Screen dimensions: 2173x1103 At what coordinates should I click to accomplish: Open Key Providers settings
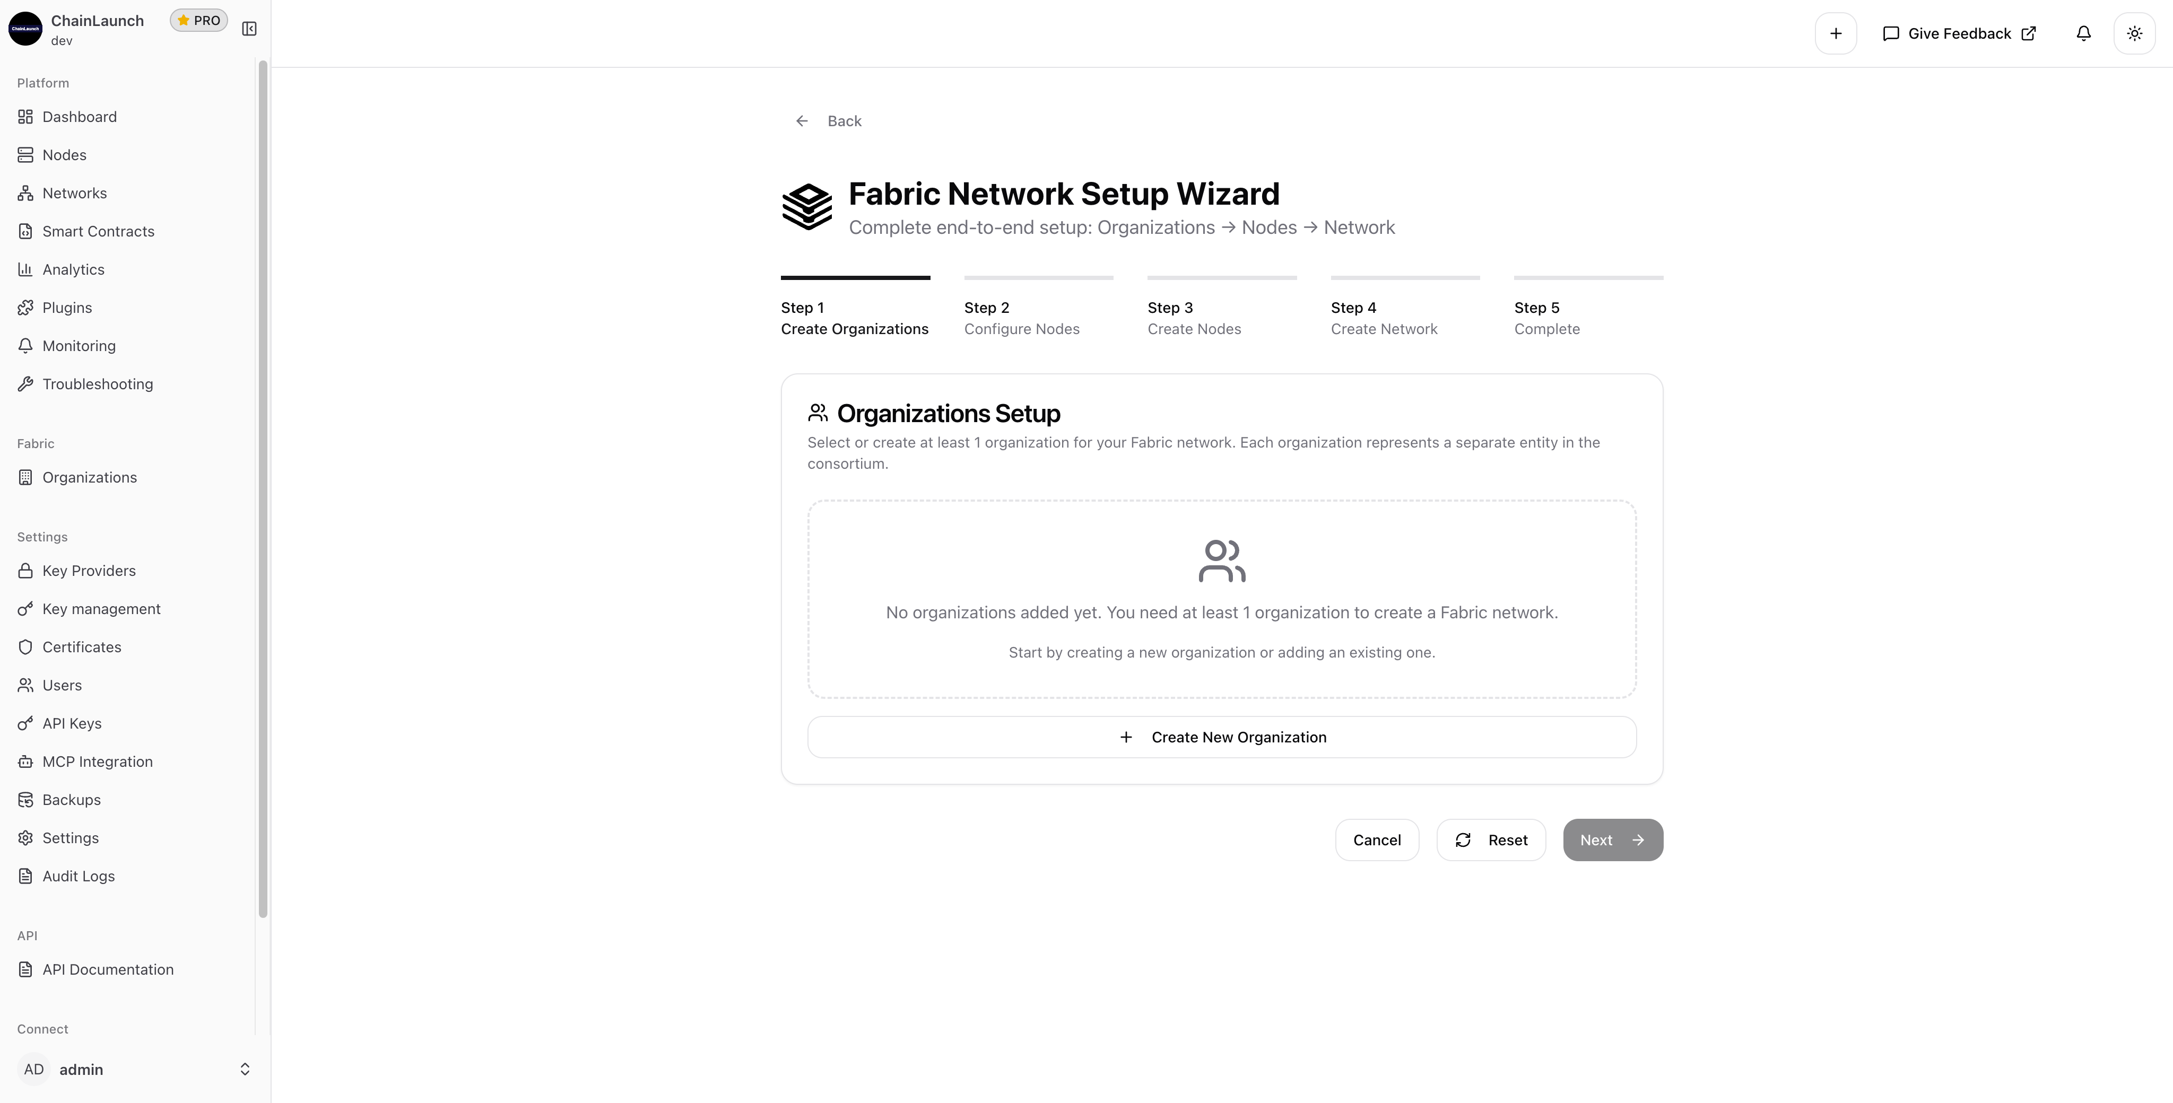coord(89,571)
